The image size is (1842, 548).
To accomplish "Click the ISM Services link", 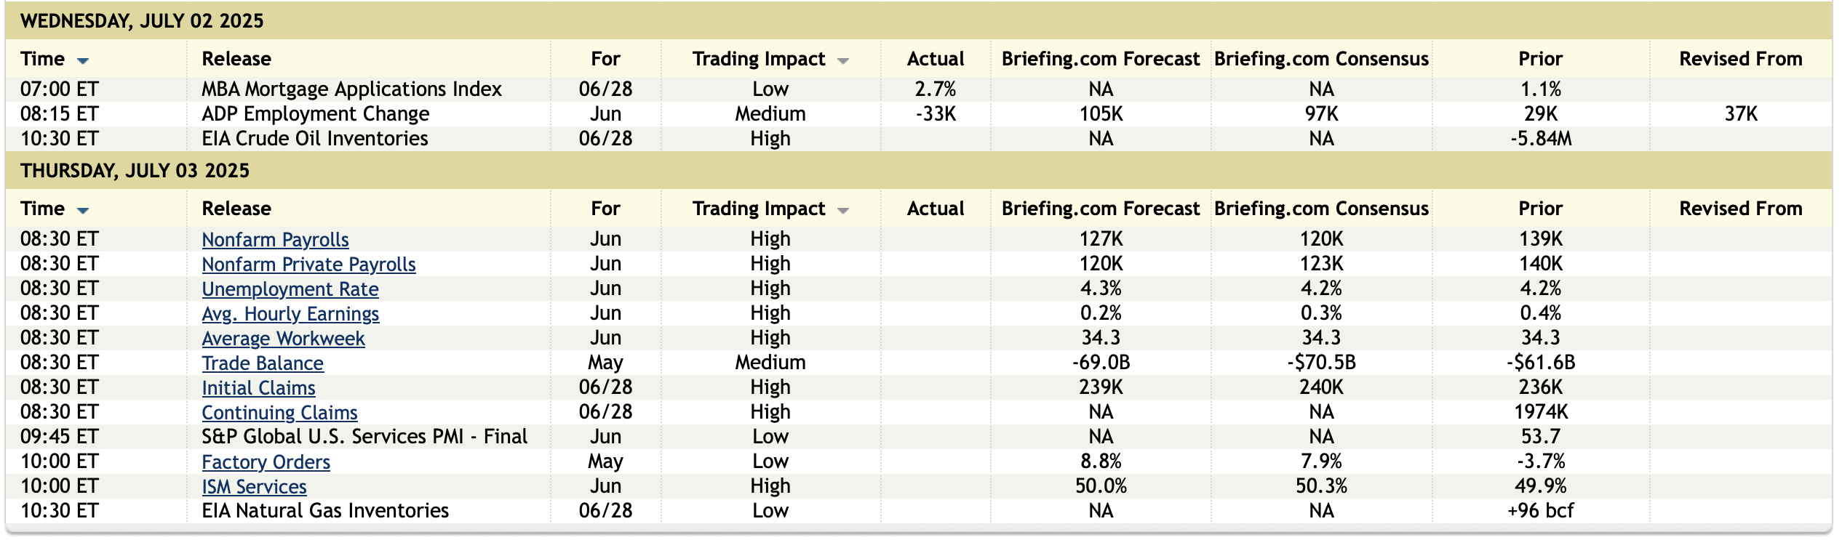I will pos(254,487).
